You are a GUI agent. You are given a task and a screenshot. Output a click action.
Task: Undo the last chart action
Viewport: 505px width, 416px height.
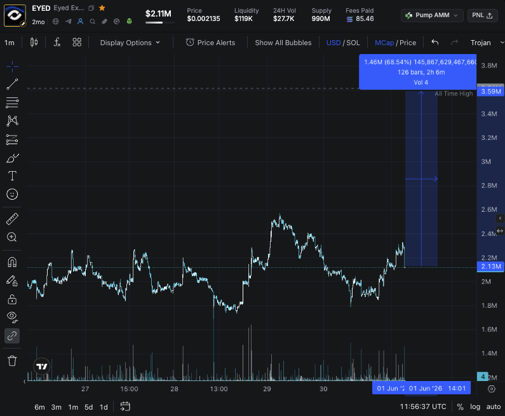[435, 42]
